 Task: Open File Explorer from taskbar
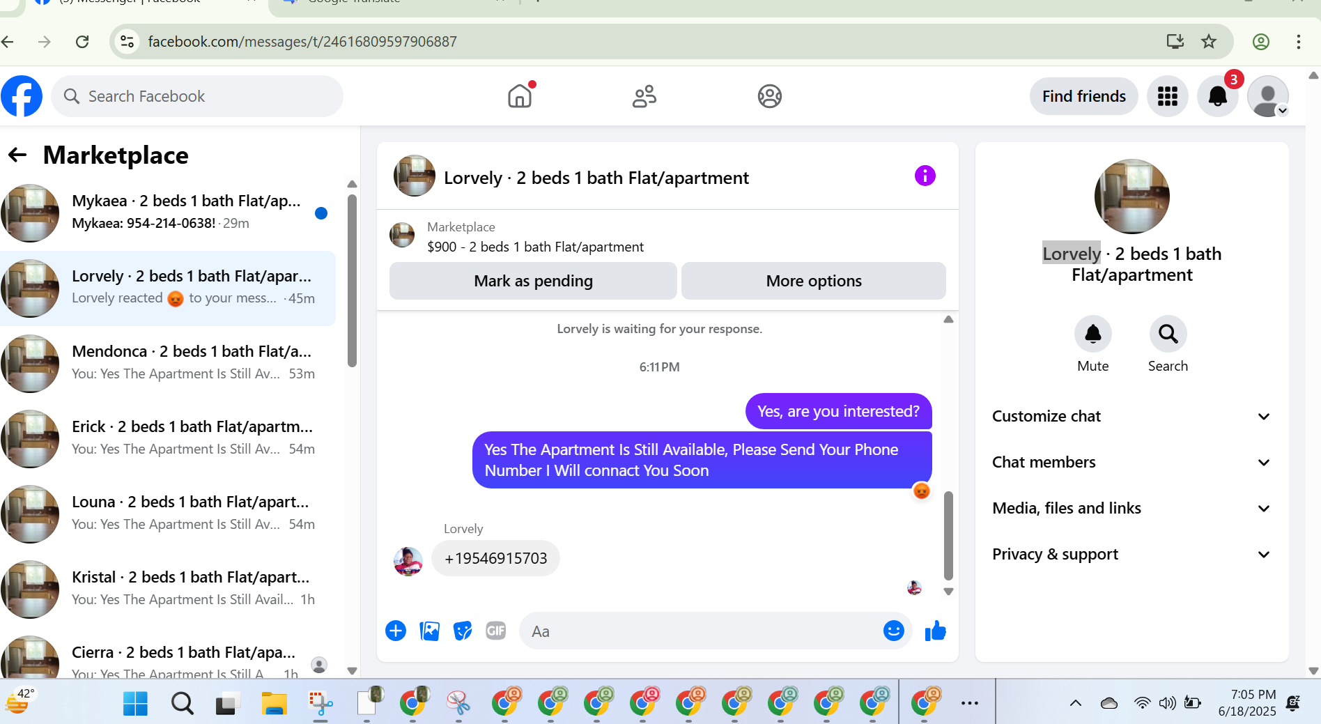point(275,704)
